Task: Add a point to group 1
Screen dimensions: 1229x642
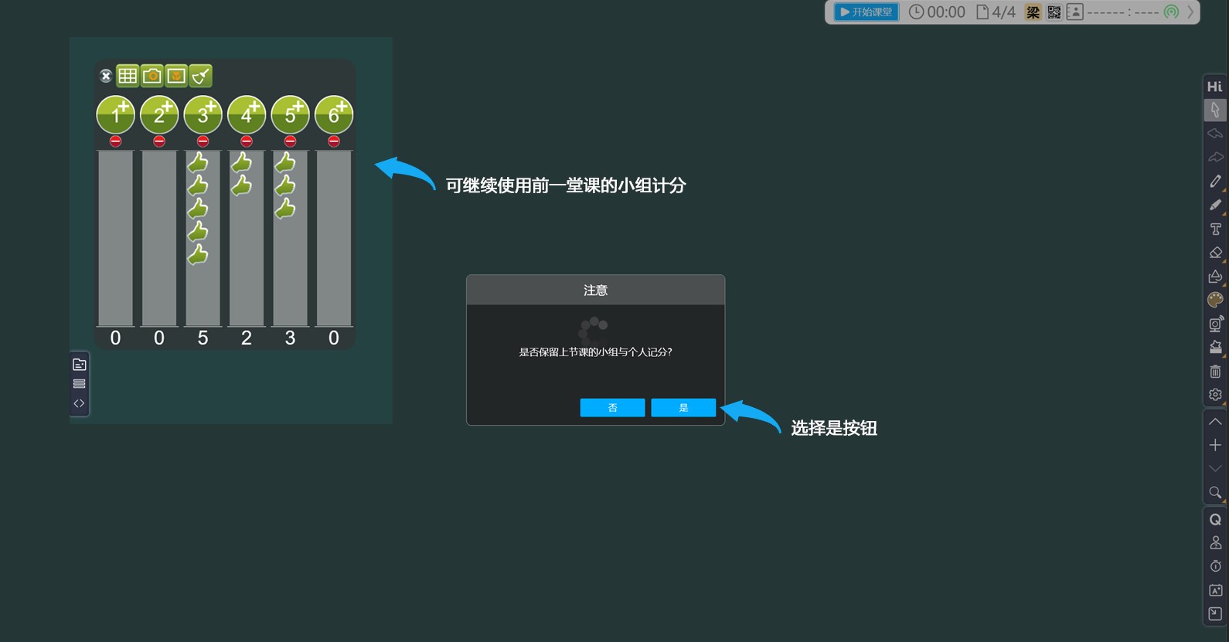Action: point(115,115)
